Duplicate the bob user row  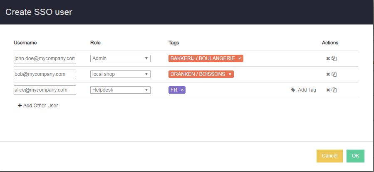pyautogui.click(x=334, y=74)
